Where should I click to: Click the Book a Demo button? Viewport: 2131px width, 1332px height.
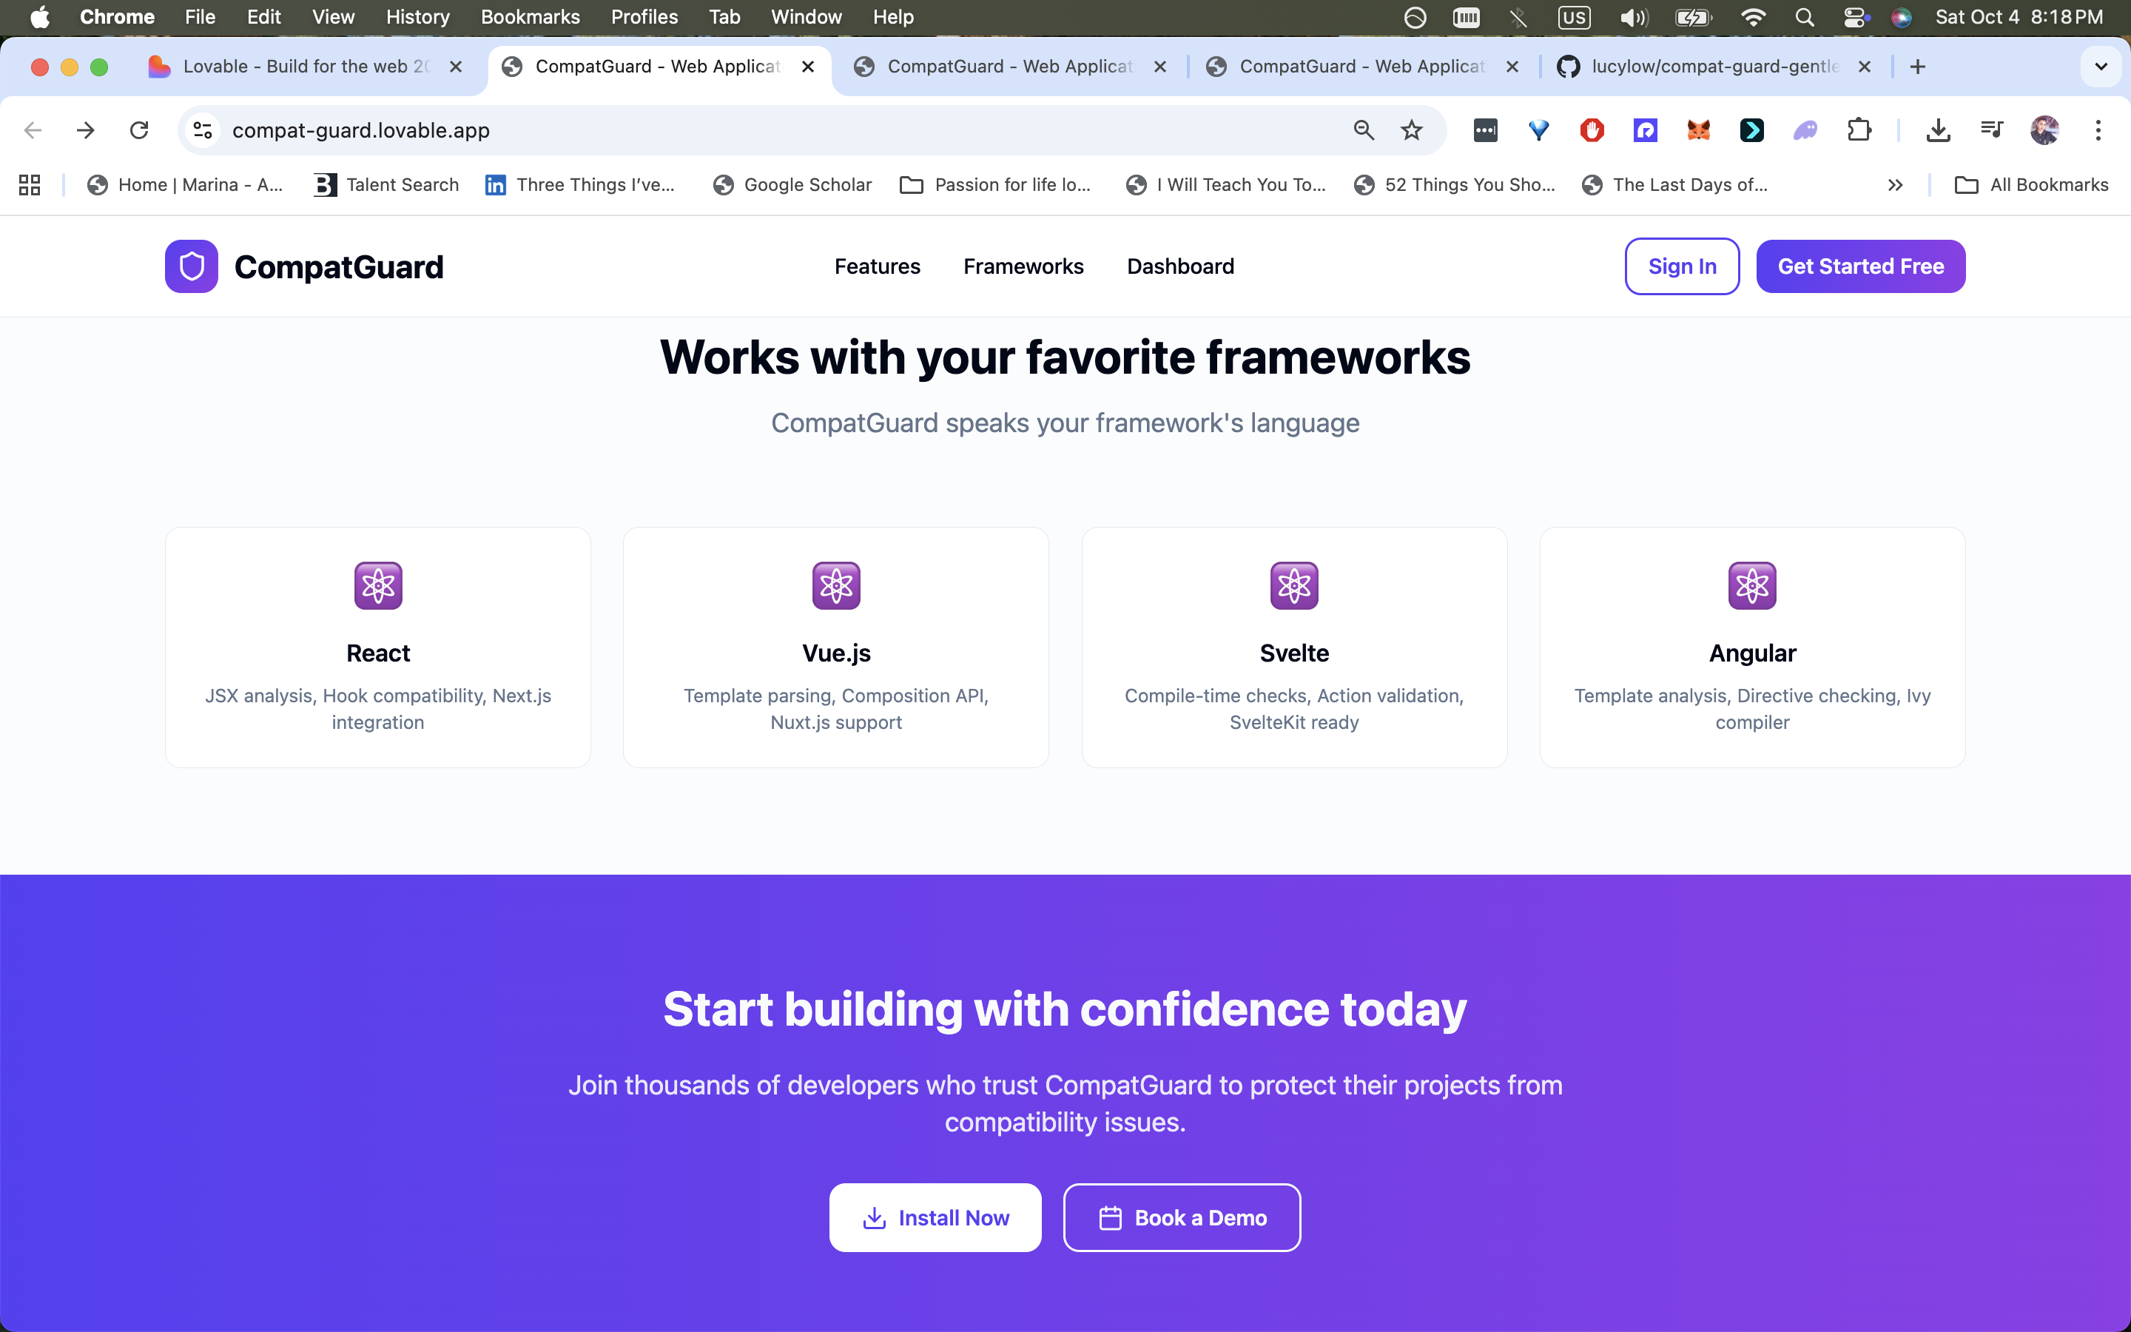coord(1182,1217)
